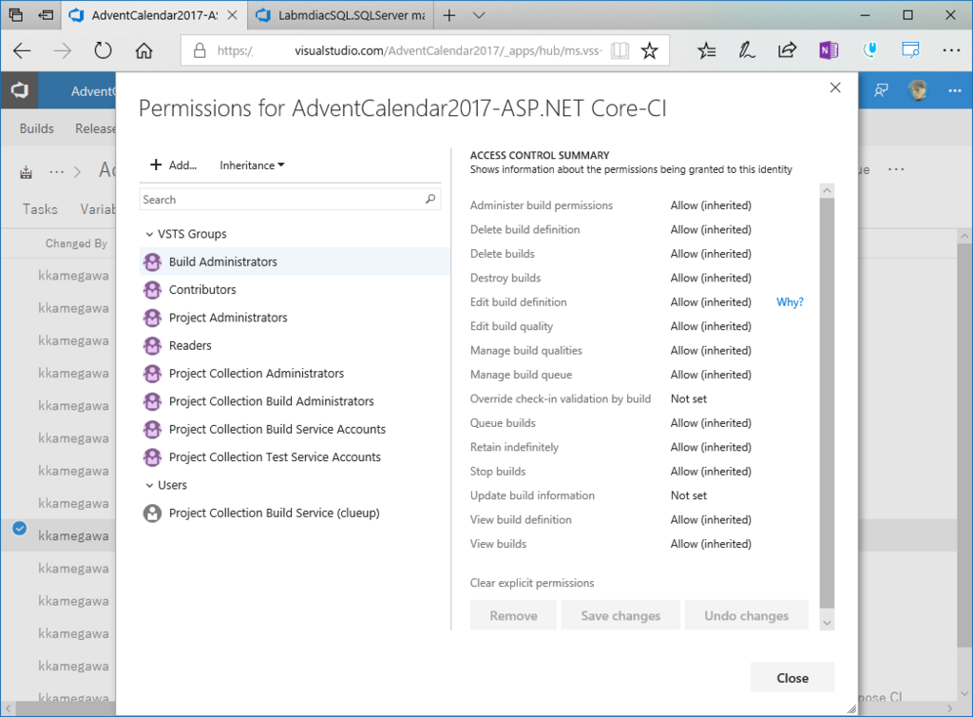The image size is (973, 717).
Task: Go back with browser back arrow
Action: (23, 50)
